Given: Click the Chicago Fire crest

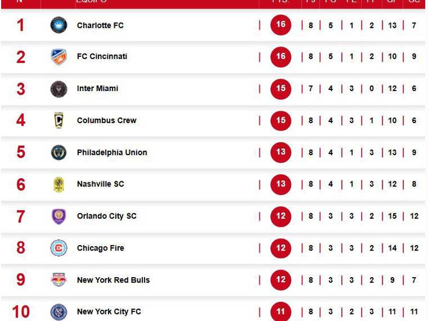Looking at the screenshot, I should point(60,248).
